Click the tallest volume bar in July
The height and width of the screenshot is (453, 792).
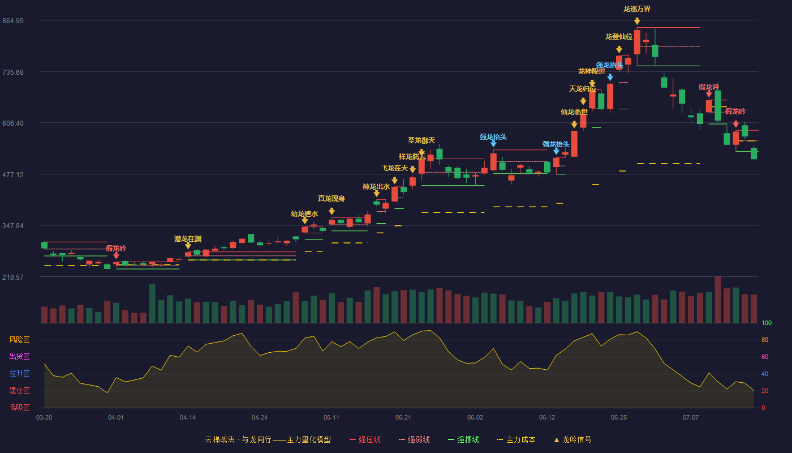coord(718,300)
